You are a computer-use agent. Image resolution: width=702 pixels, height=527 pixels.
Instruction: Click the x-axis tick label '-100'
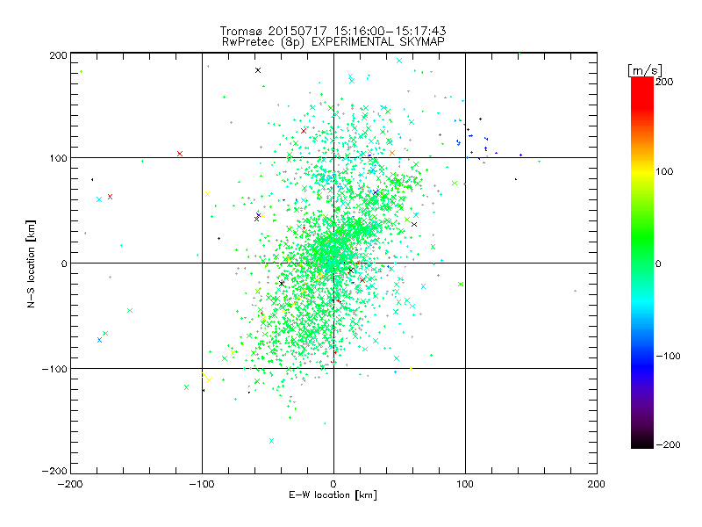[202, 484]
